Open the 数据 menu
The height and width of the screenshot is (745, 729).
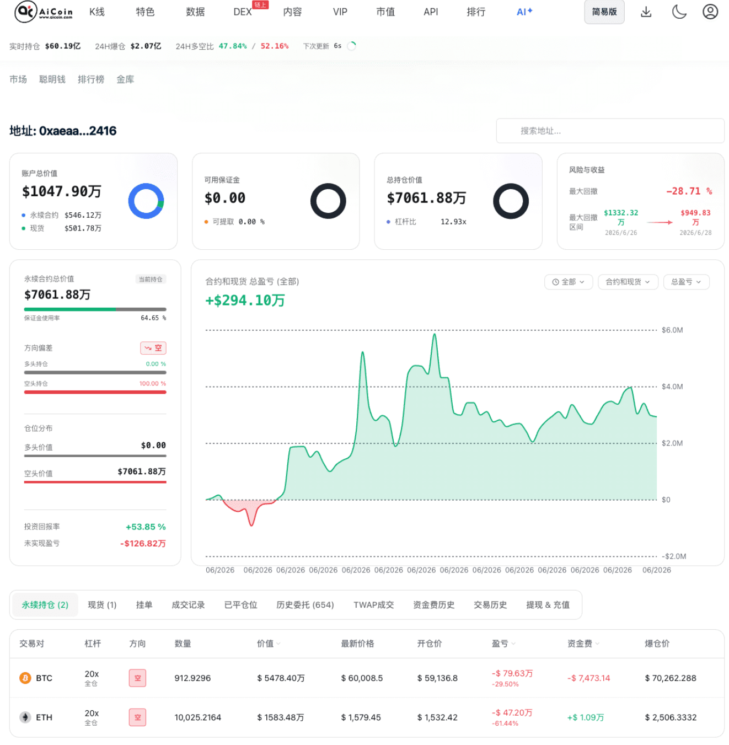click(x=195, y=12)
